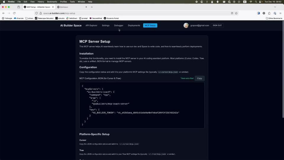Open a new browser tab
The height and width of the screenshot is (160, 284).
coord(92,7)
